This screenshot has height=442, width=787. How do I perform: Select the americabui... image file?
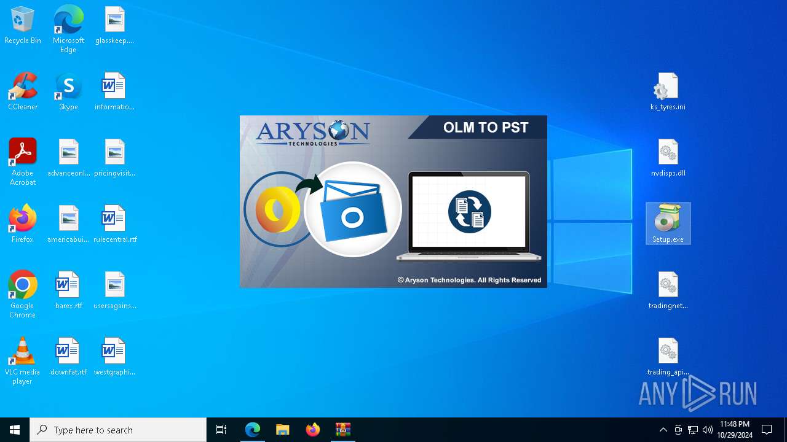(68, 225)
